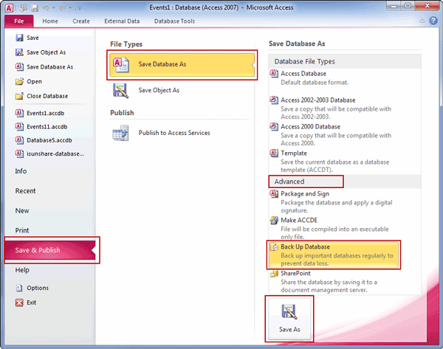
Task: Select Access 2000 Database format
Action: (x=311, y=127)
